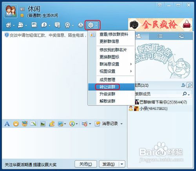Click the 发送(S) send button
196x171 pixels.
tap(109, 164)
